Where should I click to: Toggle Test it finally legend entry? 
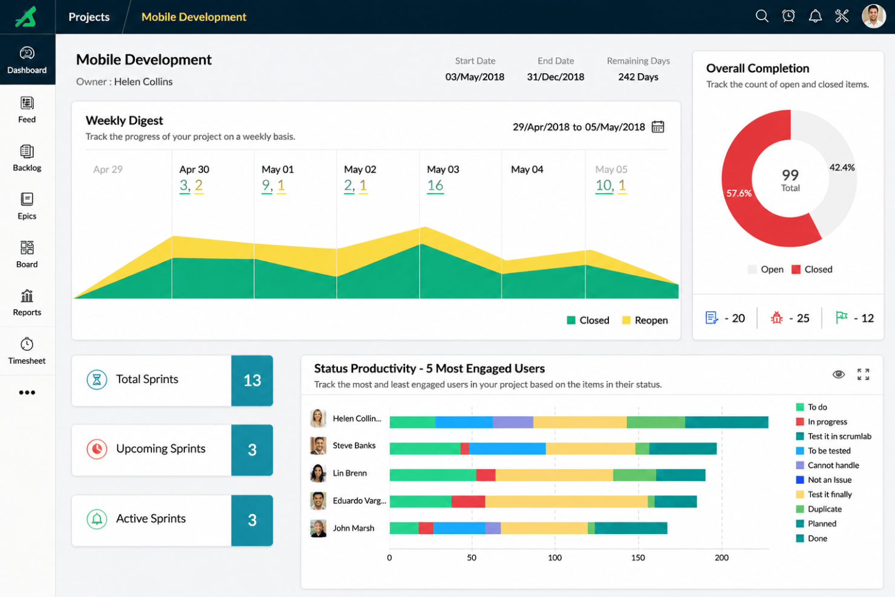824,494
